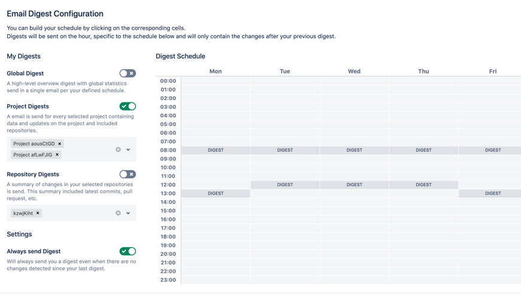Enable the Global Digest toggle
The width and height of the screenshot is (521, 296).
point(127,73)
